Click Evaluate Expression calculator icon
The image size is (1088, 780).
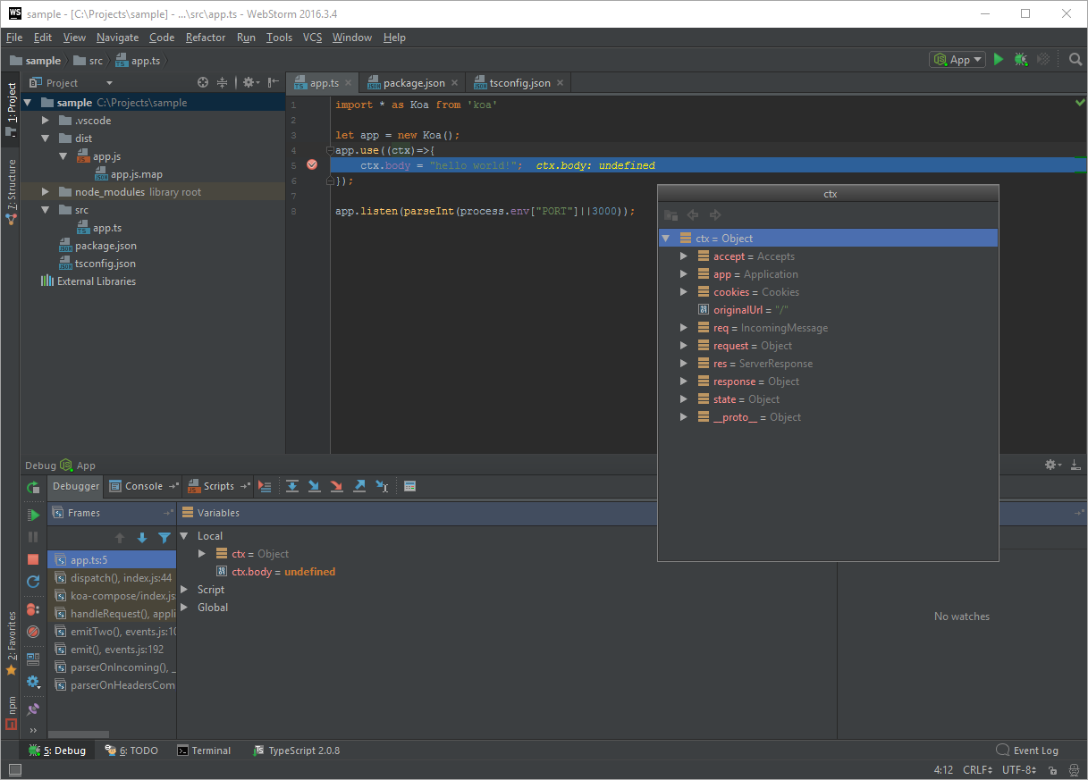coord(409,486)
